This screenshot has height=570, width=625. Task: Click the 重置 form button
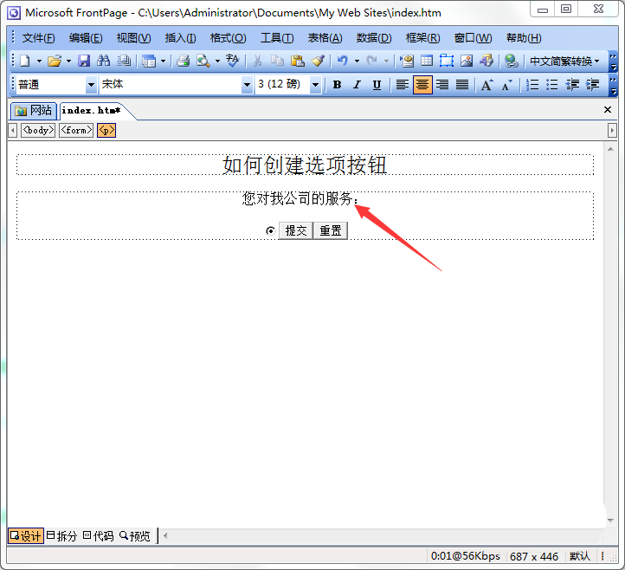coord(331,230)
